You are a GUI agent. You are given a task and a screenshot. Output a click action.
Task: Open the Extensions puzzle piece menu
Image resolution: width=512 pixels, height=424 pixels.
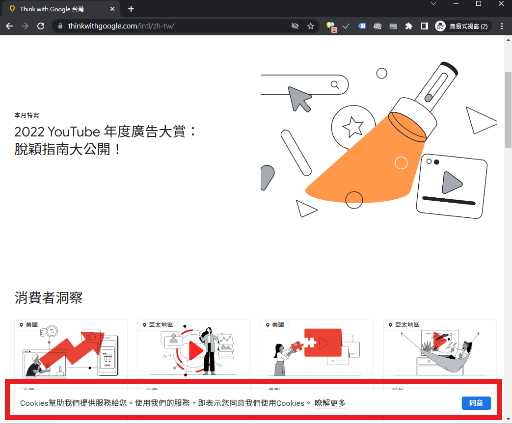pyautogui.click(x=409, y=26)
